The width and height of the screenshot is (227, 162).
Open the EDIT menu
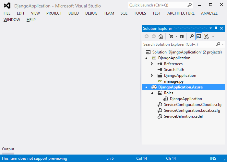(20, 13)
